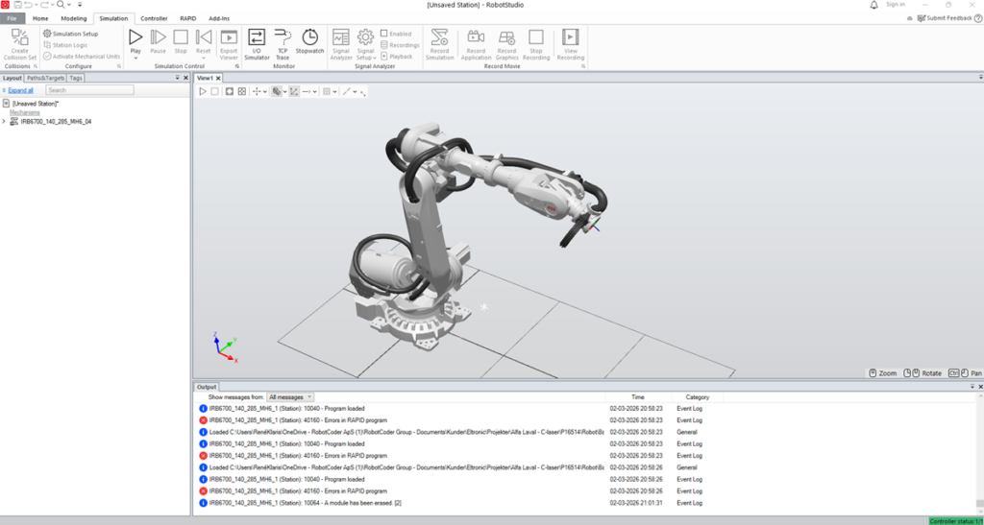The width and height of the screenshot is (984, 525).
Task: Open the Signal Analyzer
Action: pos(341,44)
